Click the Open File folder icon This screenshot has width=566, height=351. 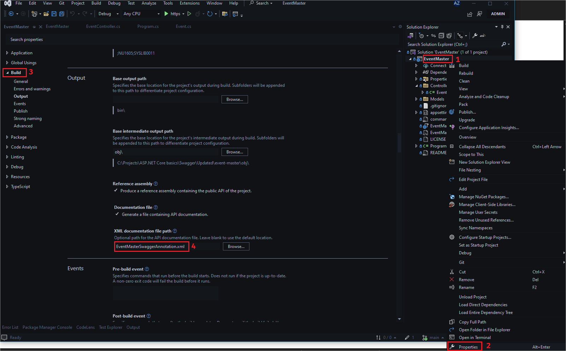click(46, 14)
